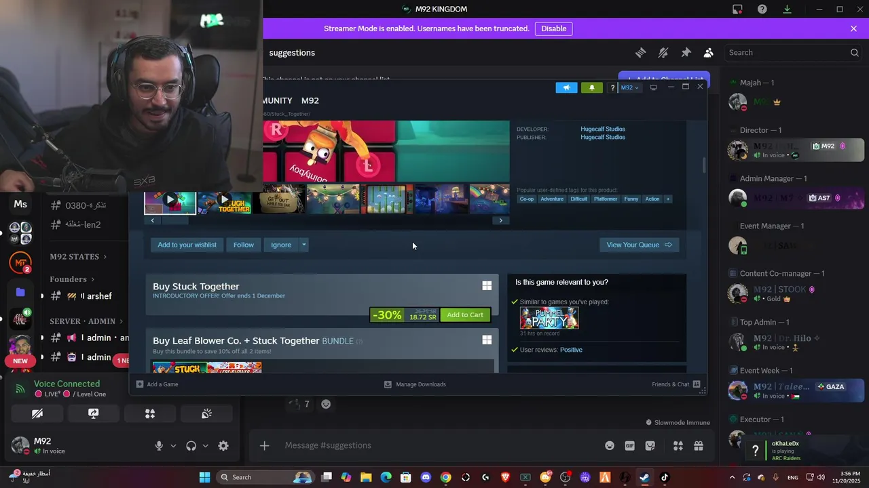Open microphone input options arrow
Image resolution: width=869 pixels, height=488 pixels.
pos(173,445)
